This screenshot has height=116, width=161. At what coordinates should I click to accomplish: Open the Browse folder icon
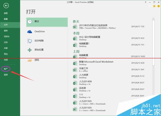pos(30,60)
